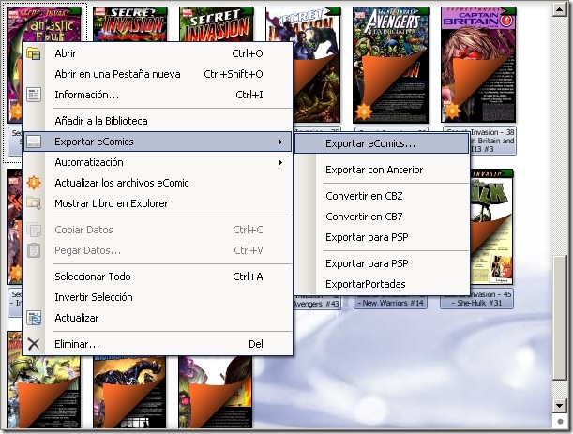This screenshot has width=573, height=434.
Task: Click the Información details icon
Action: point(34,95)
